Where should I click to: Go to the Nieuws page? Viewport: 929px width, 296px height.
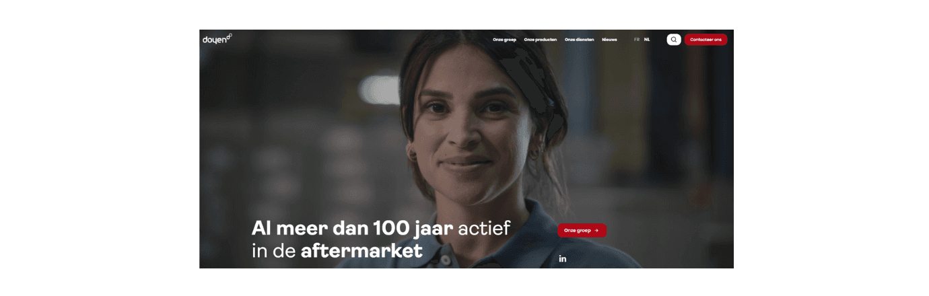click(609, 40)
